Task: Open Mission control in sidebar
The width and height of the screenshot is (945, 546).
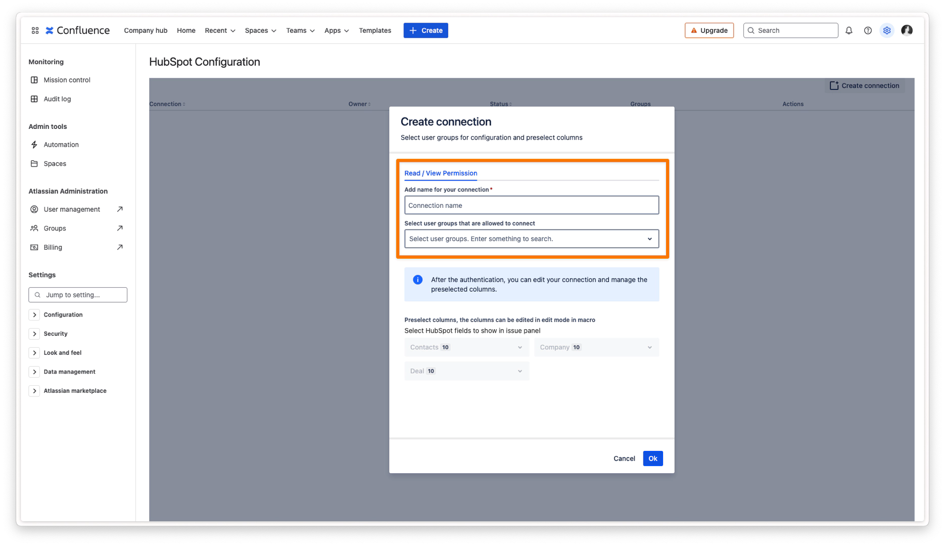Action: point(67,80)
